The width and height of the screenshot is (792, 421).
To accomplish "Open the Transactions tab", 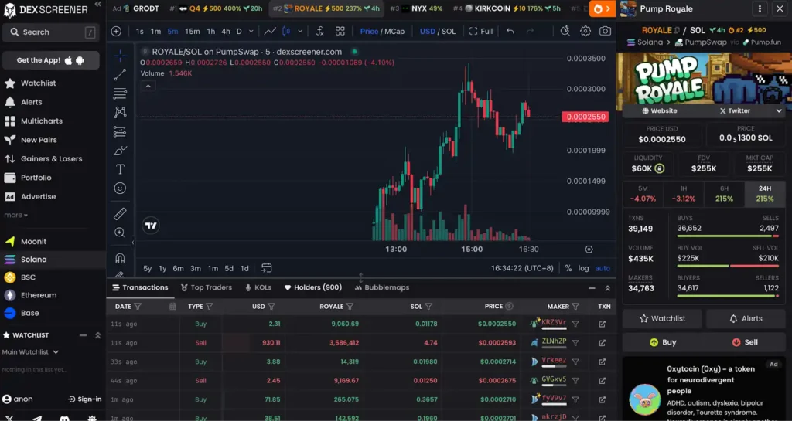I will click(x=140, y=287).
